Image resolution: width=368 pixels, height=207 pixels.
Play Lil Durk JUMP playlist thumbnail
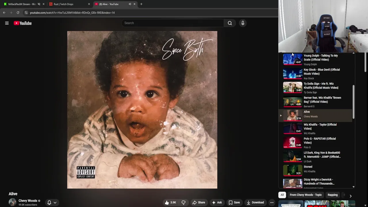click(x=292, y=156)
